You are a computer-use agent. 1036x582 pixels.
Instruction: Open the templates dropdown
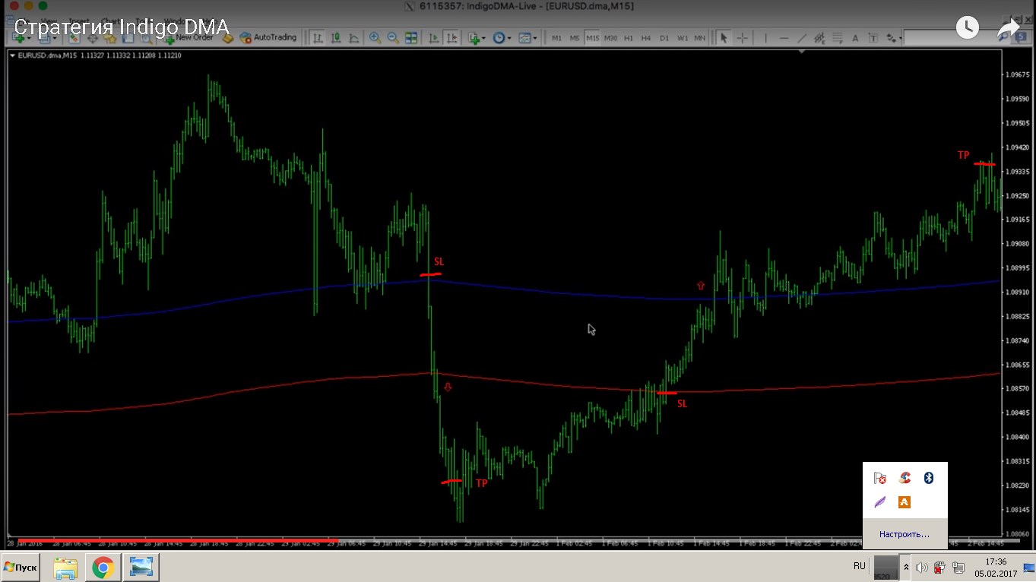pyautogui.click(x=528, y=38)
